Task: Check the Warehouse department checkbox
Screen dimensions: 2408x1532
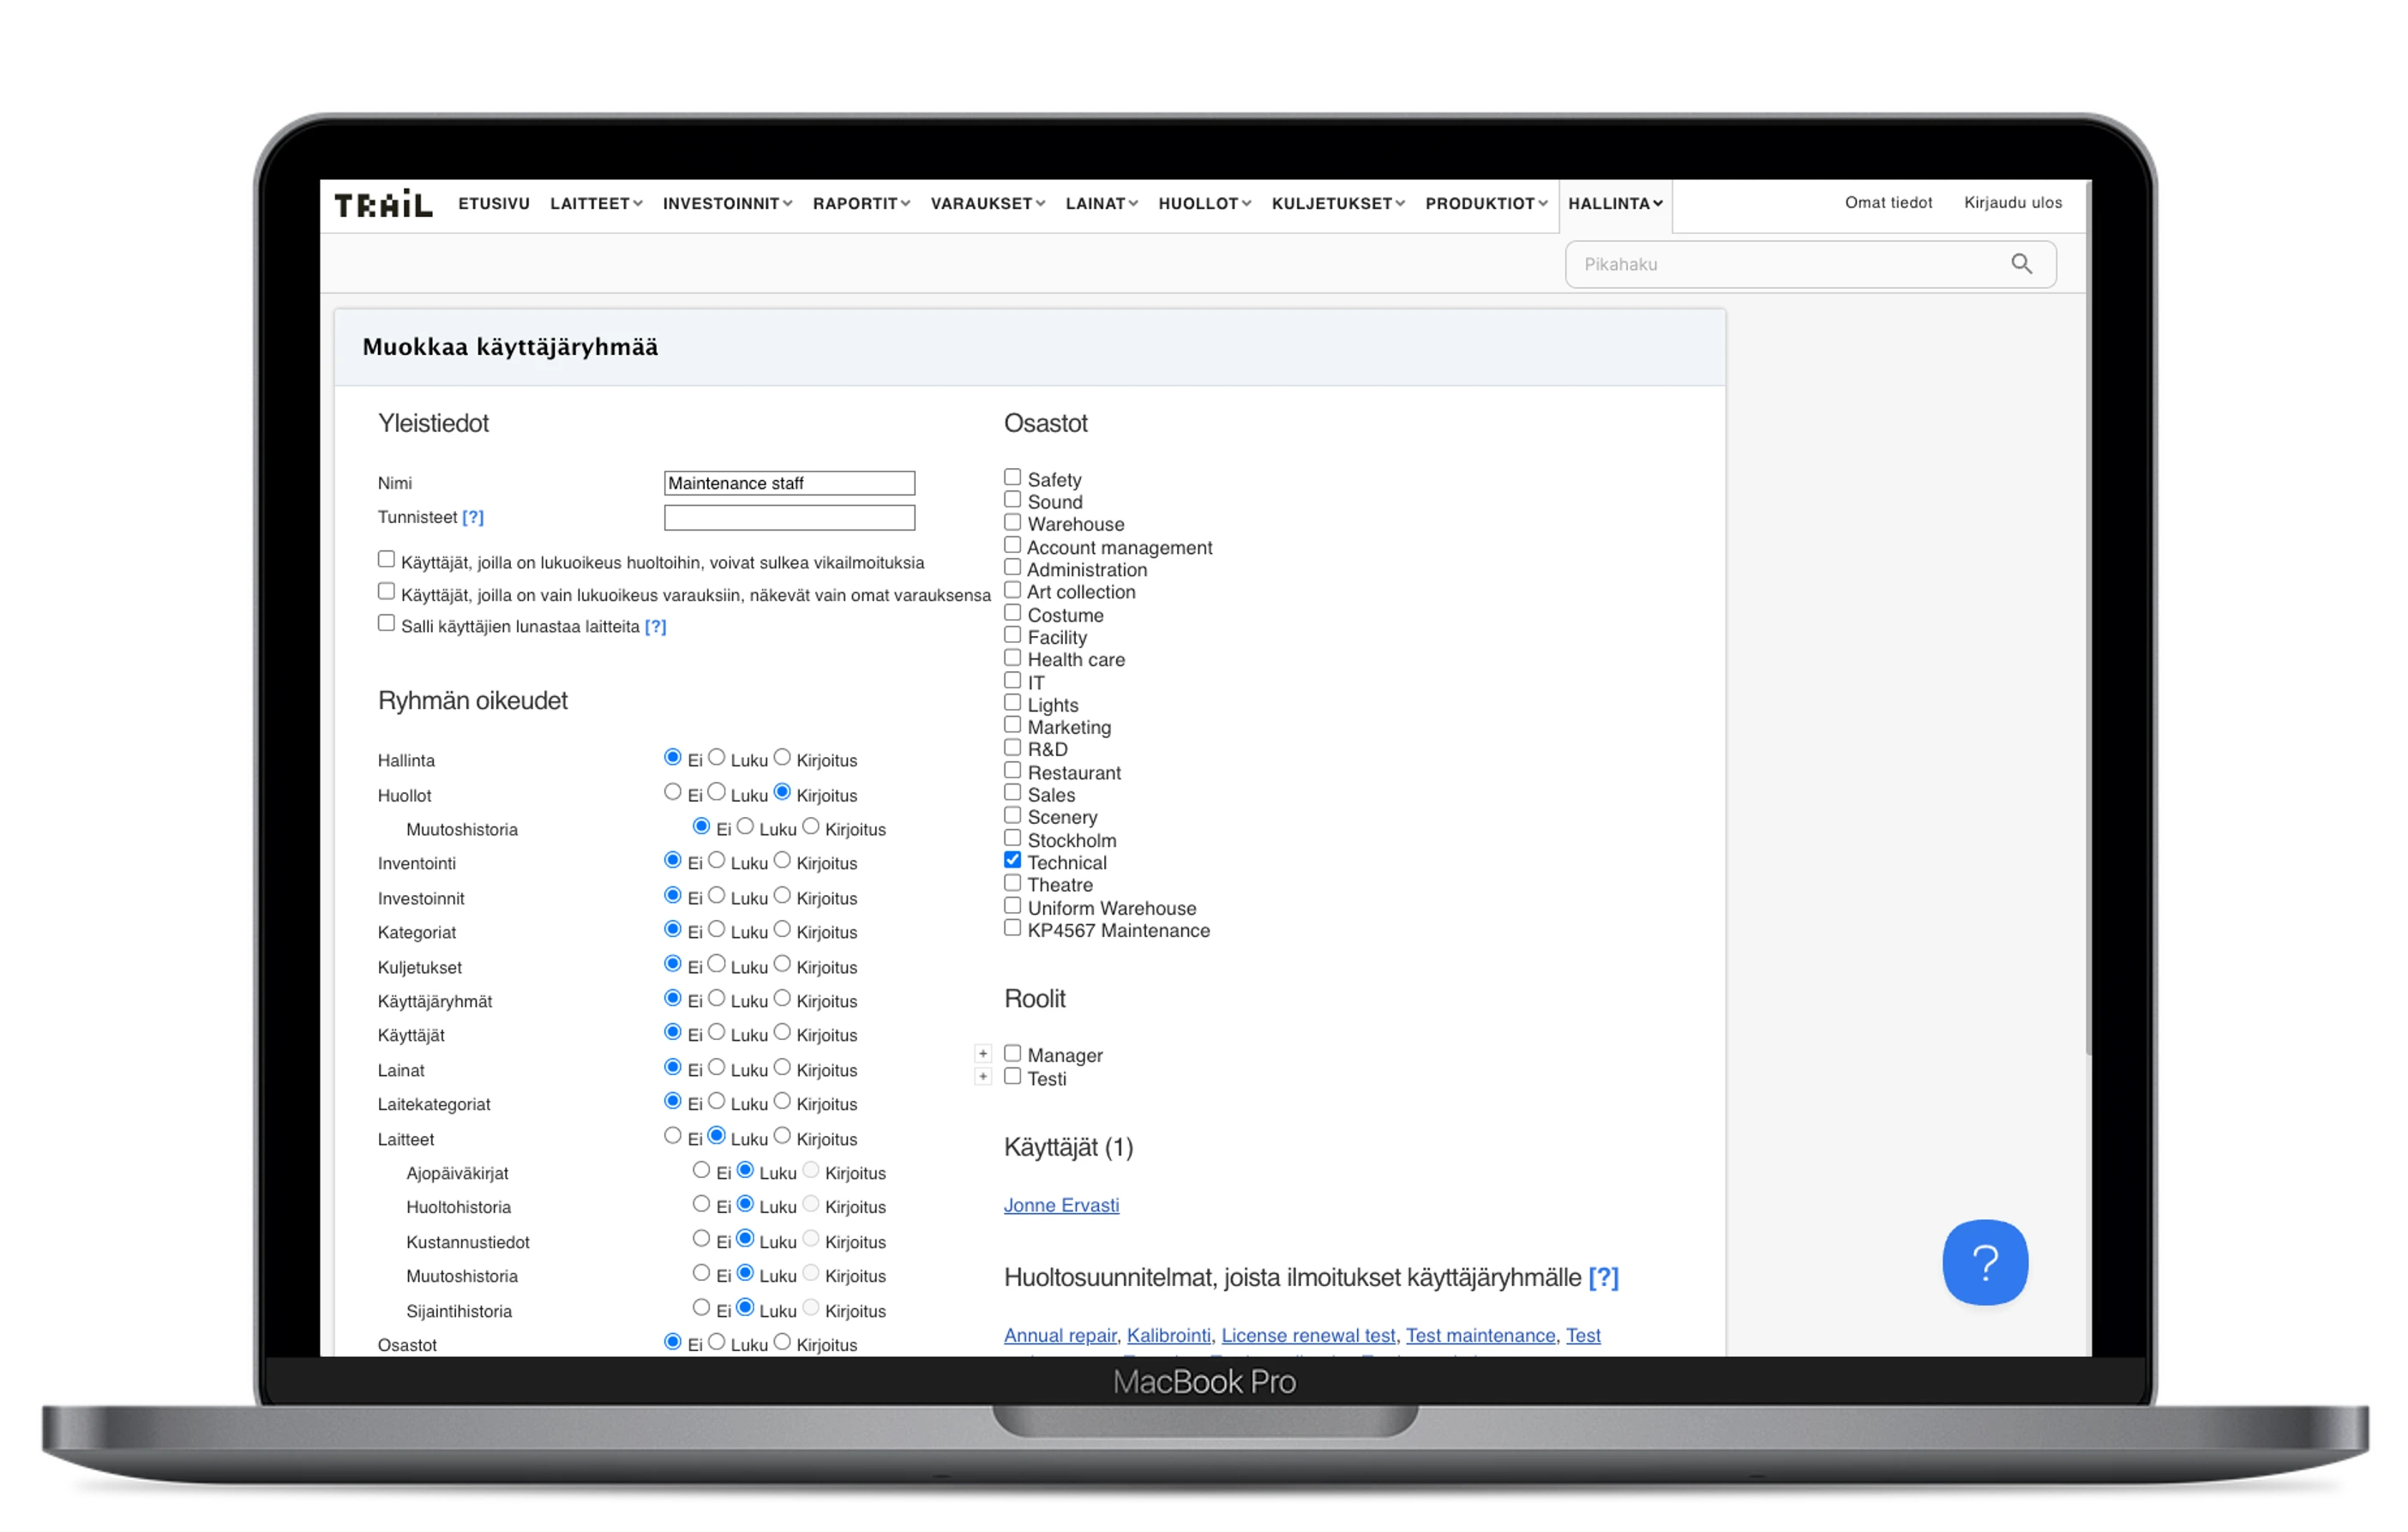Action: 1012,522
